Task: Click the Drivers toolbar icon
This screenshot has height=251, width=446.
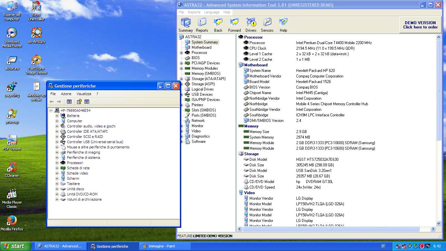Action: coord(251,25)
